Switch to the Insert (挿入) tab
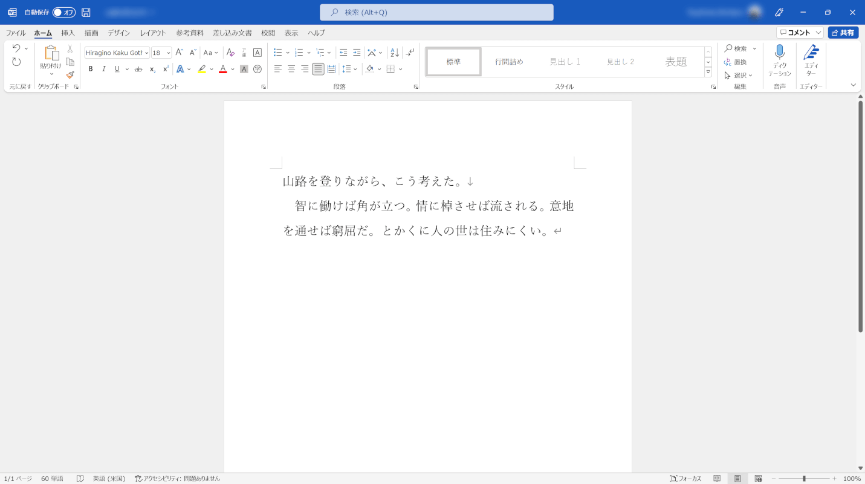This screenshot has height=484, width=865. [68, 33]
